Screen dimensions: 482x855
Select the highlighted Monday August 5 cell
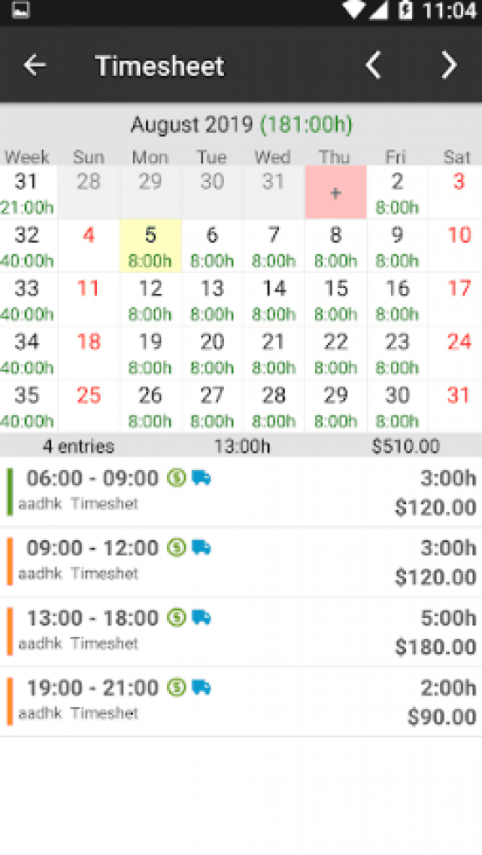[x=150, y=246]
